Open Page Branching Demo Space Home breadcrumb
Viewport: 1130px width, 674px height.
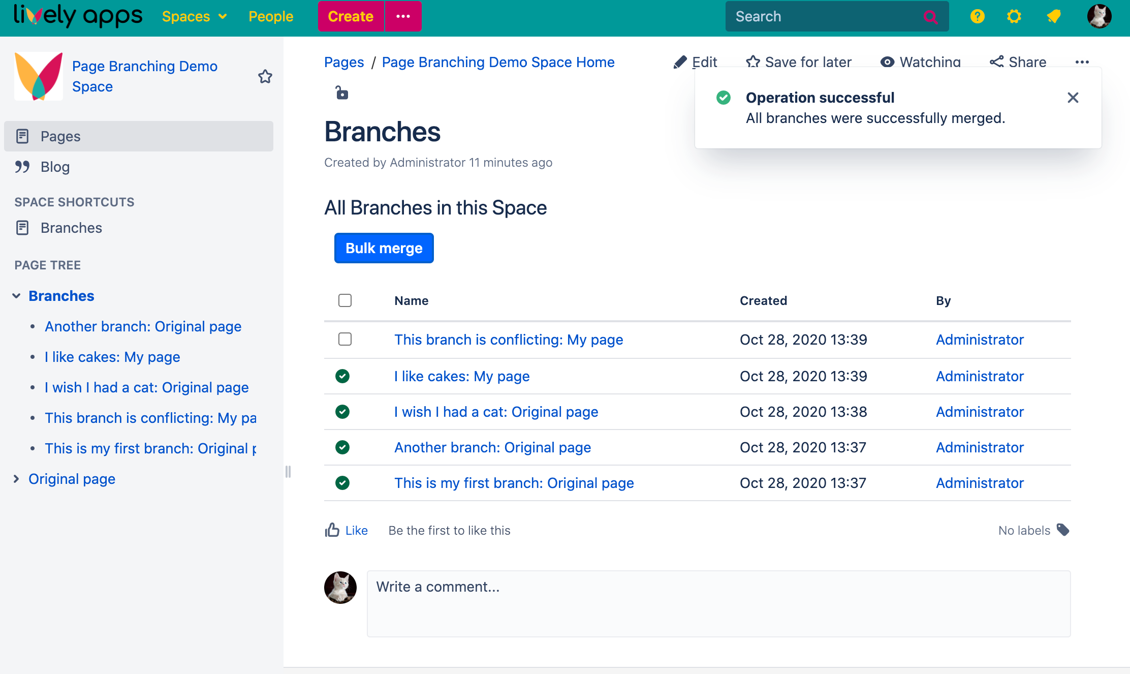coord(498,62)
